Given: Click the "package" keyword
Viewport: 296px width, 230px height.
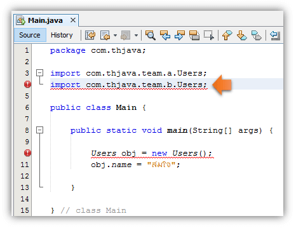Looking at the screenshot, I should [x=68, y=51].
